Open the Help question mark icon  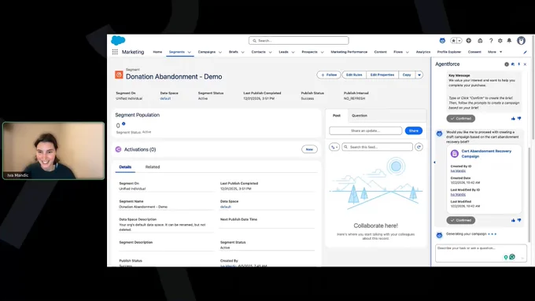coord(491,41)
